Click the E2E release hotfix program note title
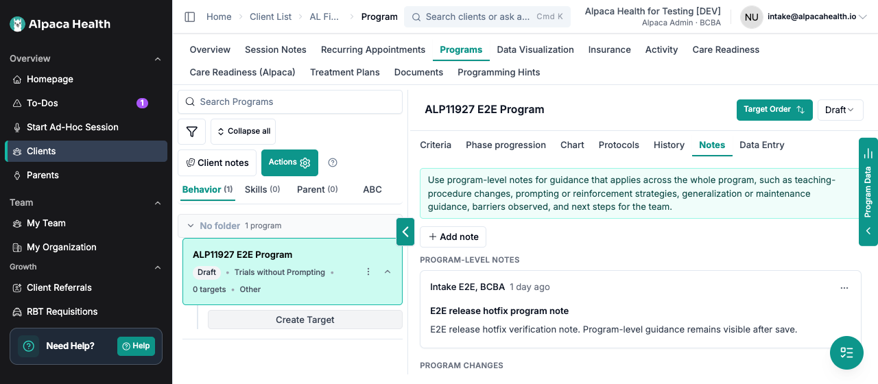The height and width of the screenshot is (384, 878). (x=499, y=311)
